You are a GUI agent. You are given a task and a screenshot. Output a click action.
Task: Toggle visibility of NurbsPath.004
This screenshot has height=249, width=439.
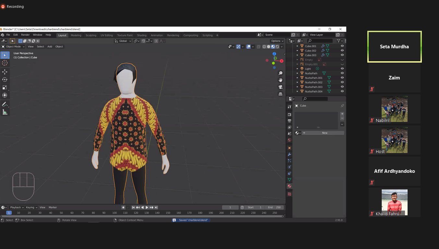(342, 91)
